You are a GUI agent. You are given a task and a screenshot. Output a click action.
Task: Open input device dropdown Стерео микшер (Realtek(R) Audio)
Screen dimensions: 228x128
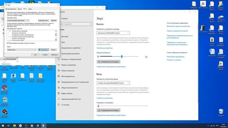coord(113,83)
